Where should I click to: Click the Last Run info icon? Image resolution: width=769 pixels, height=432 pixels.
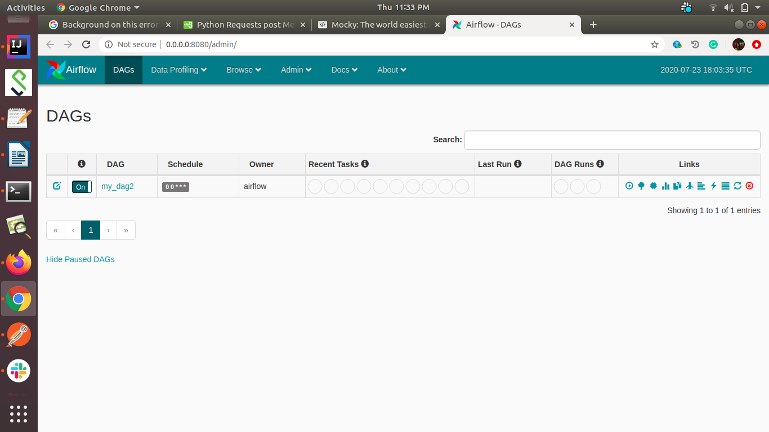click(x=517, y=164)
